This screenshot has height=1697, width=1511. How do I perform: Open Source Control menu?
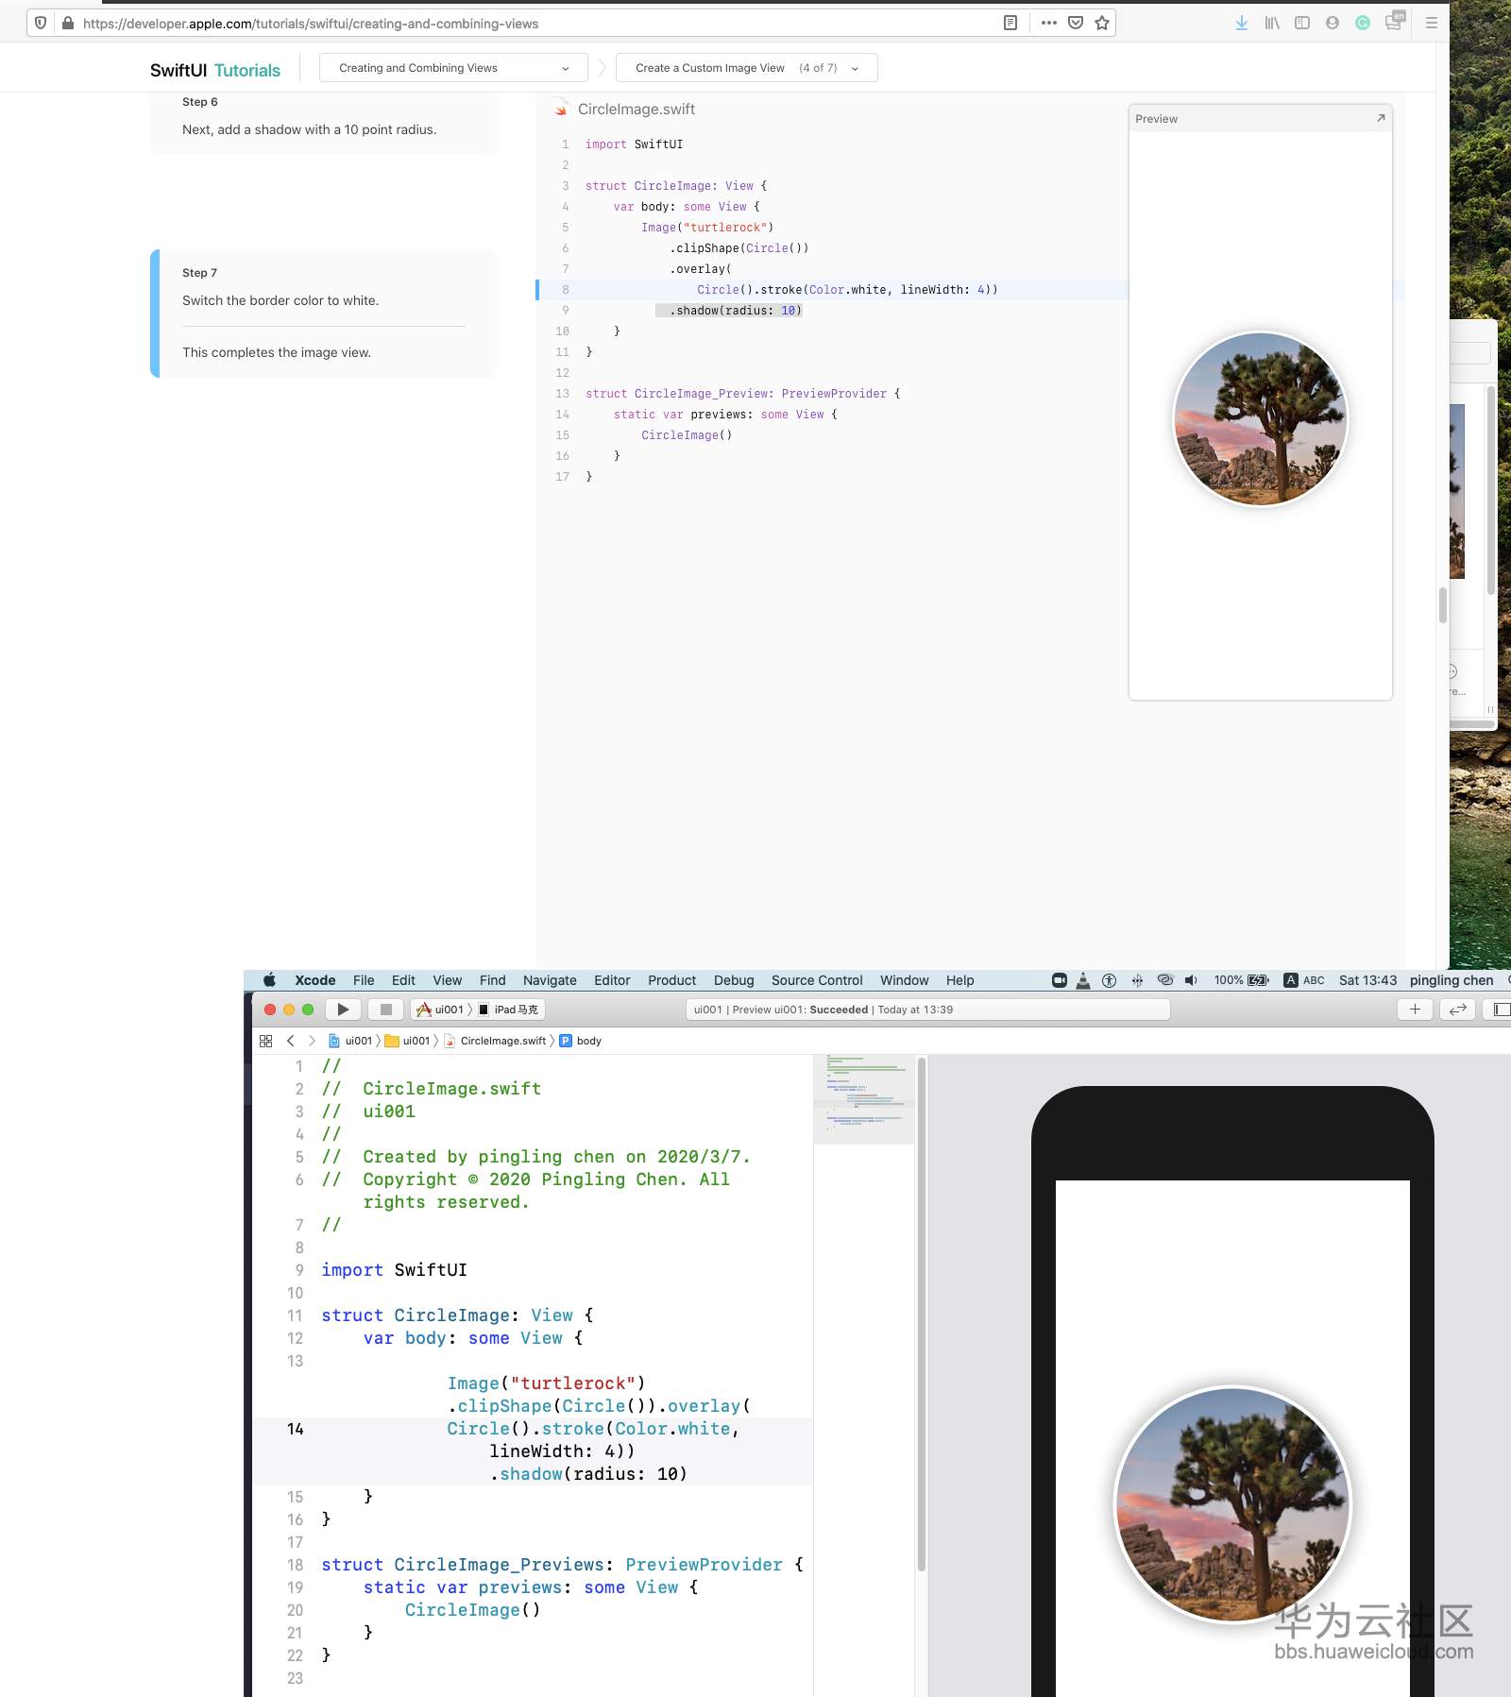[x=817, y=980]
